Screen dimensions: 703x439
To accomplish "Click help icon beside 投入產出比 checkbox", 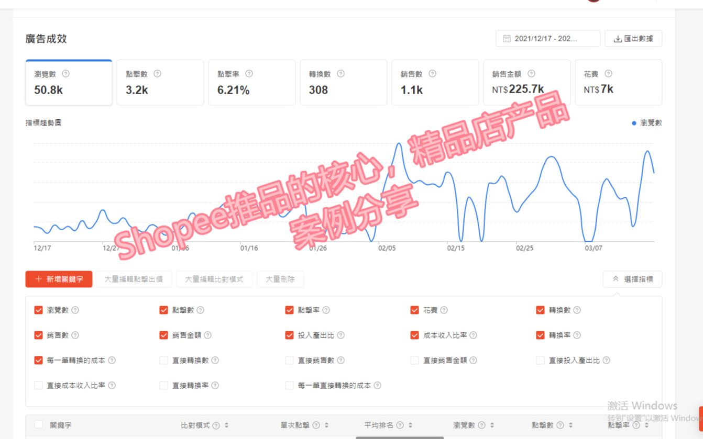I will 340,335.
